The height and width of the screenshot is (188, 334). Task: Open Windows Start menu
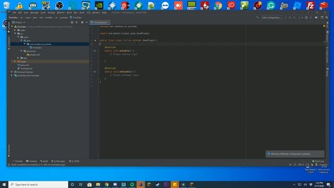coord(4,184)
